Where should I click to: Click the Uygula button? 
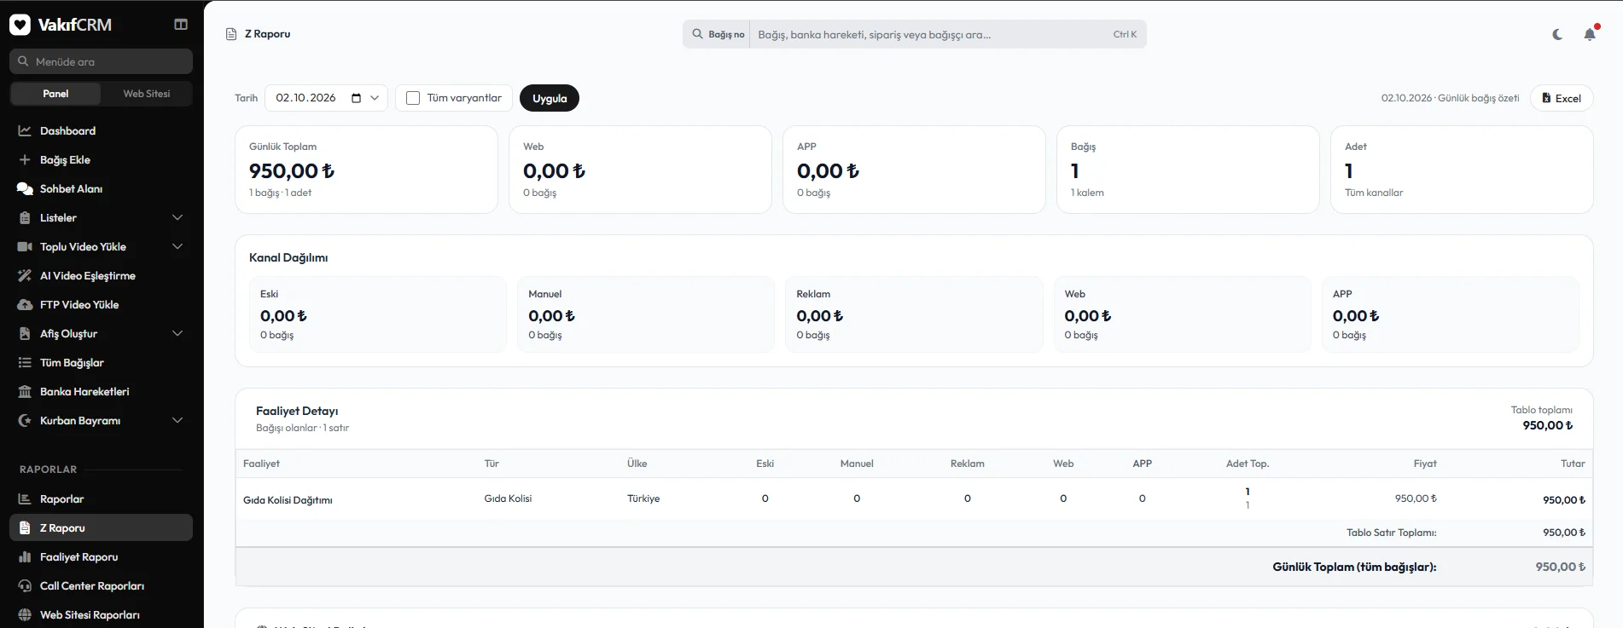point(550,98)
